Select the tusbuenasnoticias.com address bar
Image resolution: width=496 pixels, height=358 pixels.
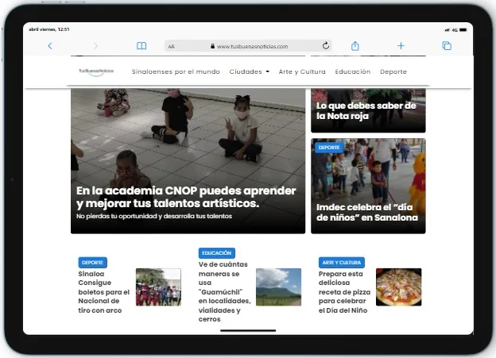tap(248, 46)
